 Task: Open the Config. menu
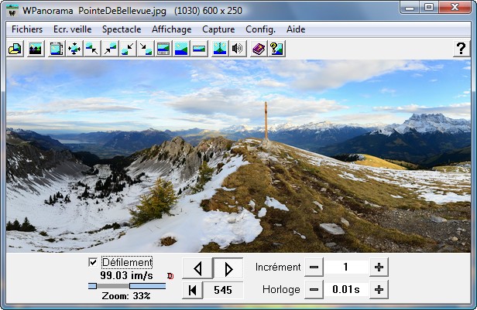click(x=260, y=29)
